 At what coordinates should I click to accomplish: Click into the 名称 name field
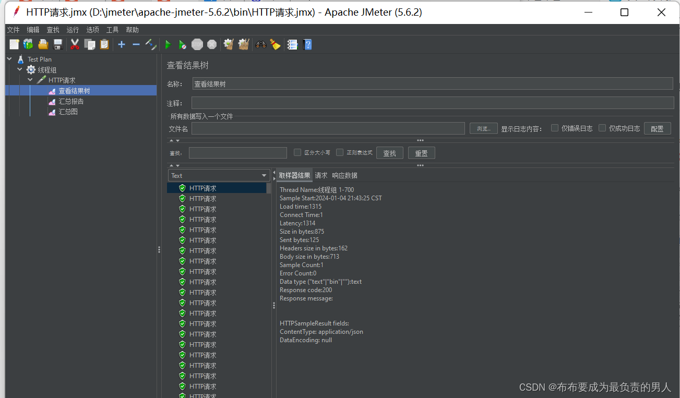point(433,83)
